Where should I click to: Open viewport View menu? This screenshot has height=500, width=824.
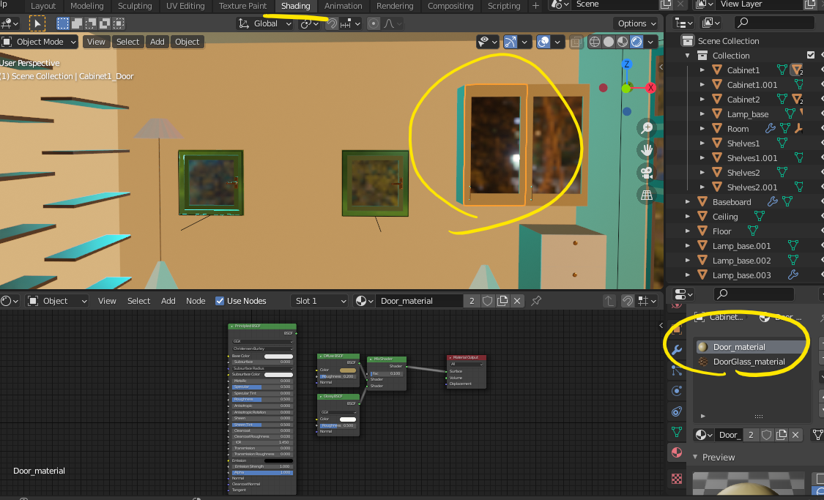point(96,42)
